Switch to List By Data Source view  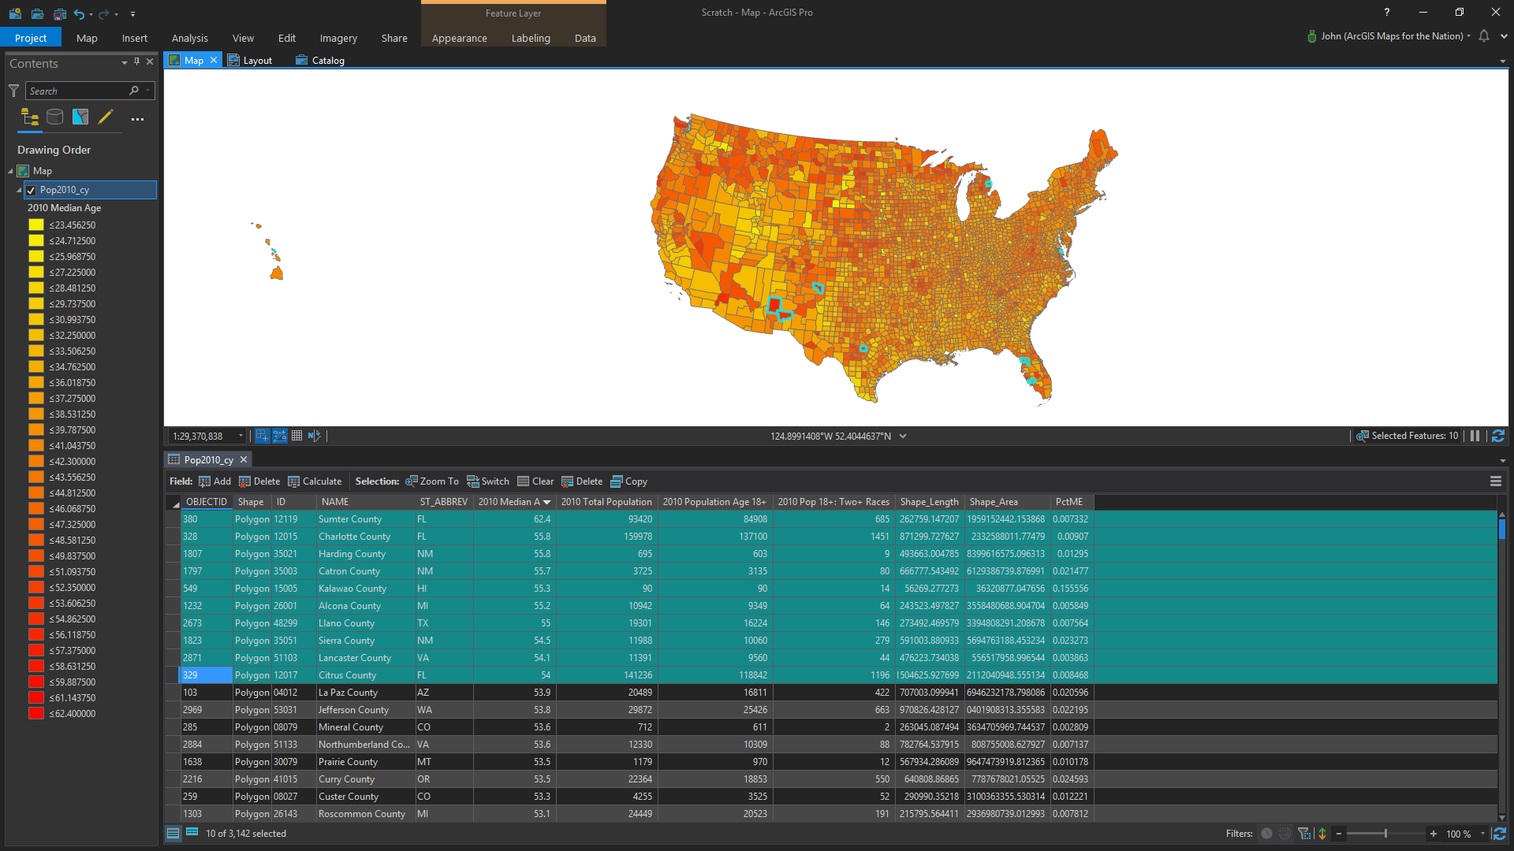(x=54, y=117)
